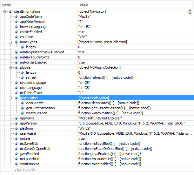The height and width of the screenshot is (175, 194).
Task: Click the "1" value of msDoNotTrack
Action: 81,93
